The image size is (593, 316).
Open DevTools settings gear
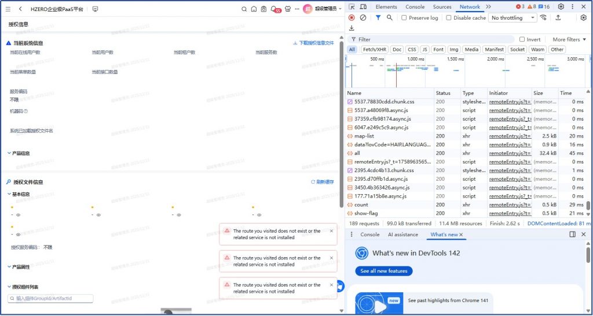[561, 7]
